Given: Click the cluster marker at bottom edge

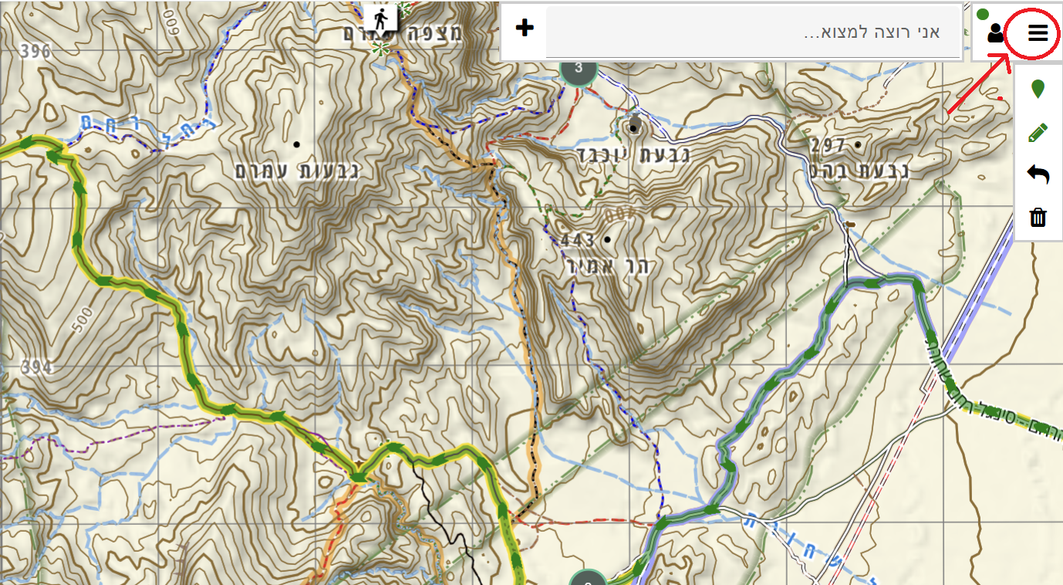Looking at the screenshot, I should tap(588, 579).
